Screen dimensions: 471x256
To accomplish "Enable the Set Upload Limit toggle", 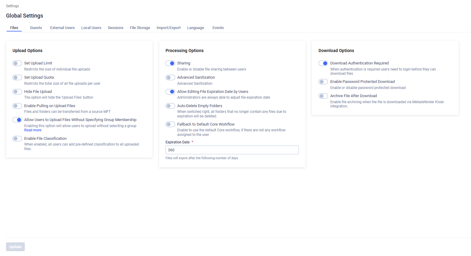I will (x=17, y=63).
